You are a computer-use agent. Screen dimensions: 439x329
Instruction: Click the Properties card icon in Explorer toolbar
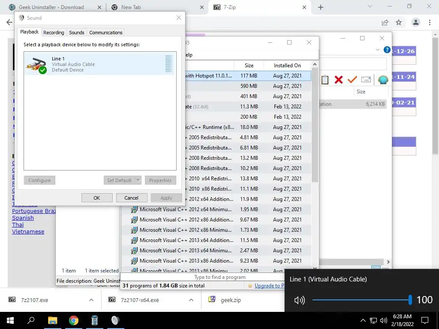coord(366,80)
